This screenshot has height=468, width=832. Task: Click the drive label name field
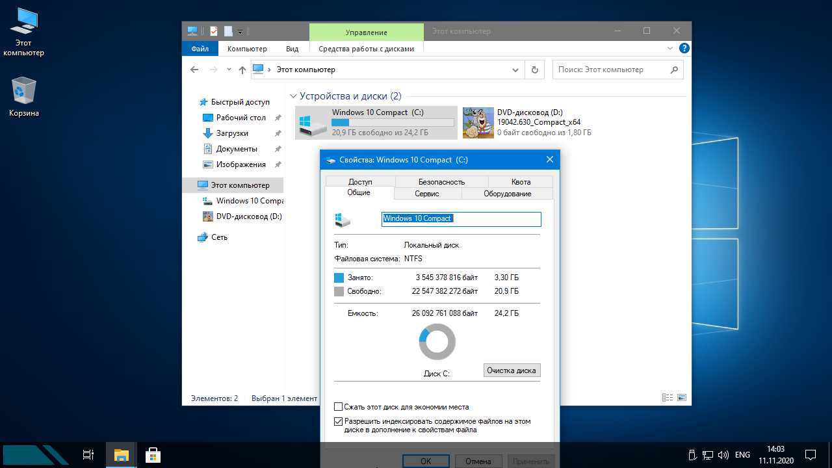[461, 219]
